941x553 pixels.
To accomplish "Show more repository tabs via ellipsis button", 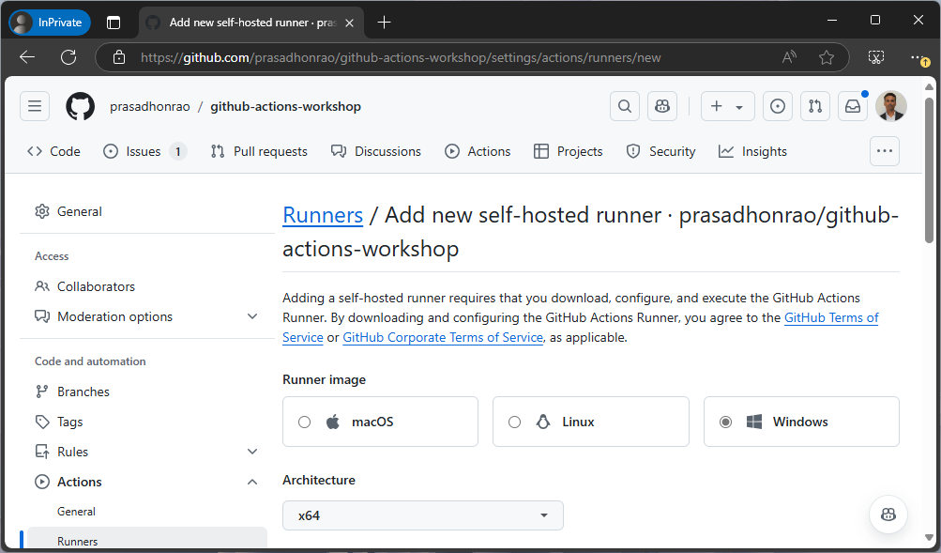I will (885, 151).
